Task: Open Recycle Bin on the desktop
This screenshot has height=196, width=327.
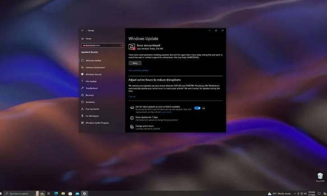Action: click(x=320, y=178)
